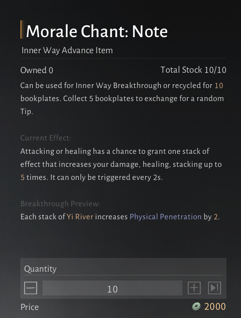Set maximum quantity with skip-to-end icon
Screen dimensions: 241x318
pos(214,288)
